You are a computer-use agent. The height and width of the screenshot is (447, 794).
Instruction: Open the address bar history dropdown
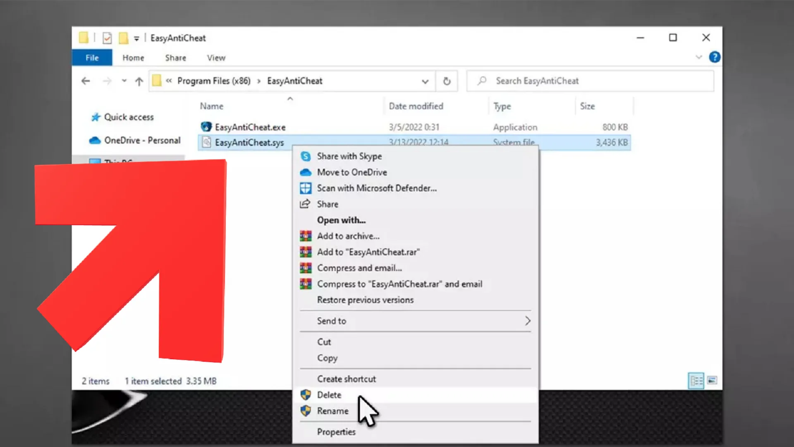425,81
